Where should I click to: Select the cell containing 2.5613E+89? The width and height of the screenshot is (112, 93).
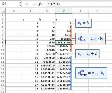(64, 81)
